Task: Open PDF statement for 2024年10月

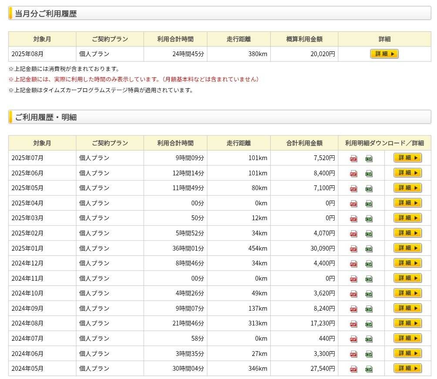Action: pos(353,294)
